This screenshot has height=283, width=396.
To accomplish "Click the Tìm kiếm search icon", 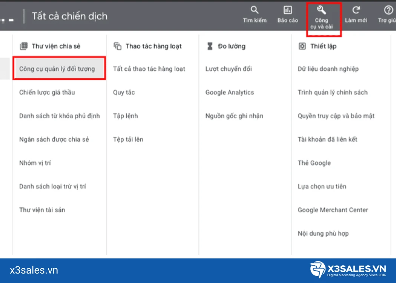I will pyautogui.click(x=255, y=10).
